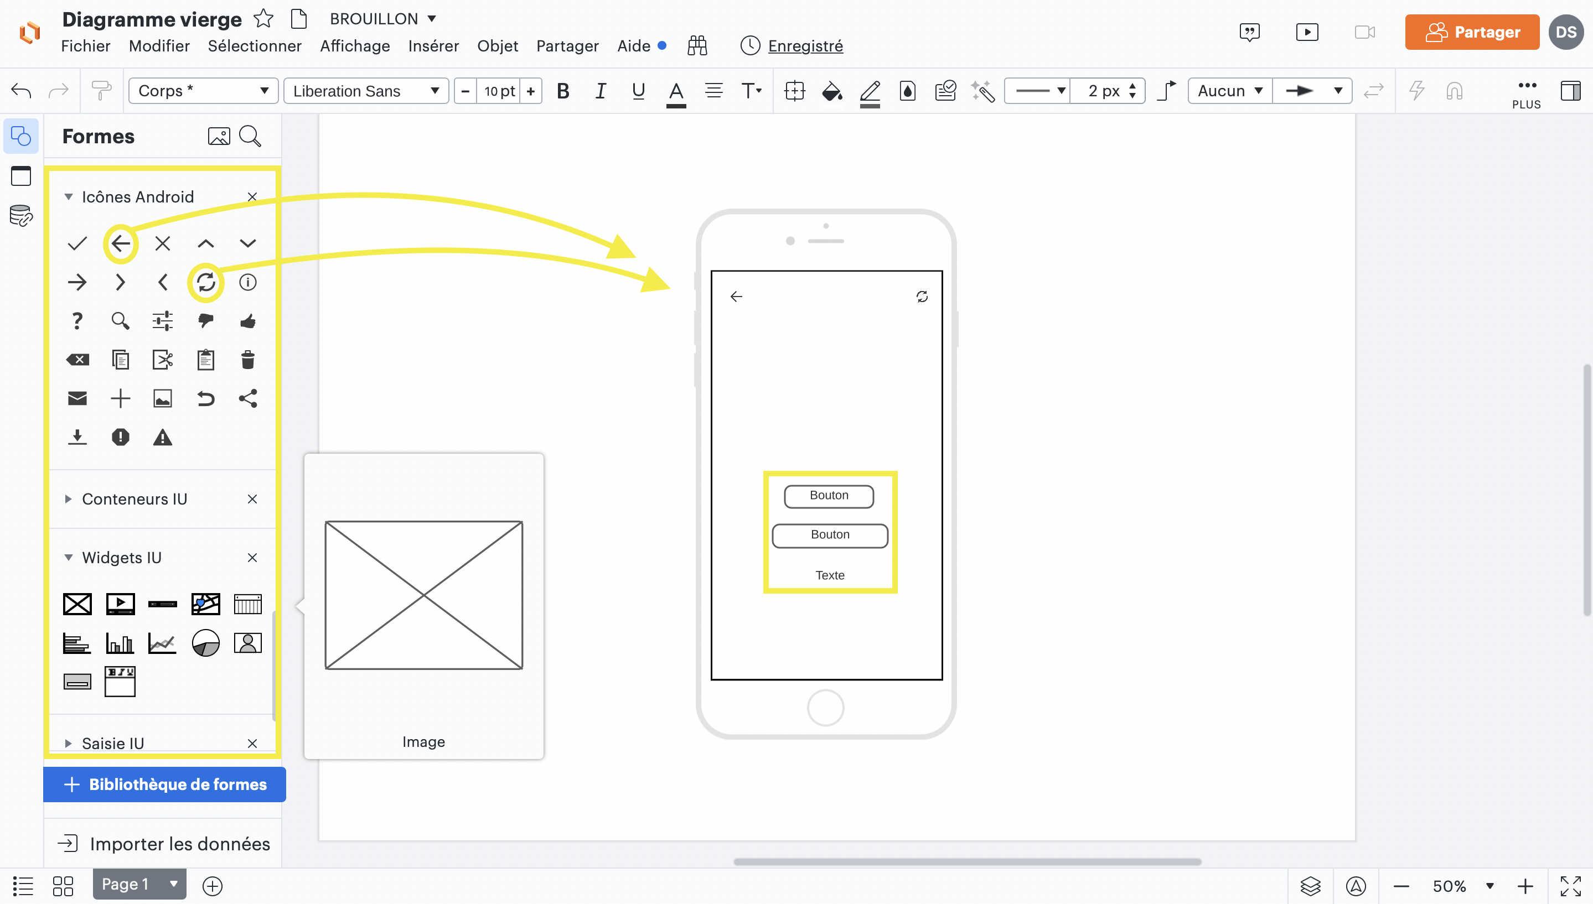Image resolution: width=1593 pixels, height=904 pixels.
Task: Click the 50% zoom level field
Action: pyautogui.click(x=1450, y=886)
